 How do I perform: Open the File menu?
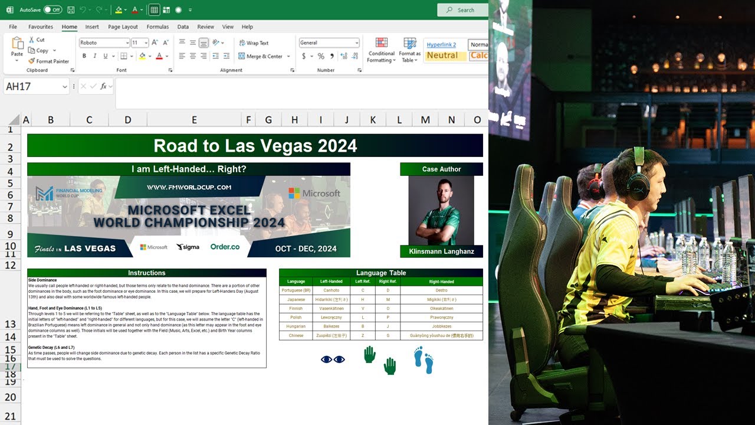13,27
